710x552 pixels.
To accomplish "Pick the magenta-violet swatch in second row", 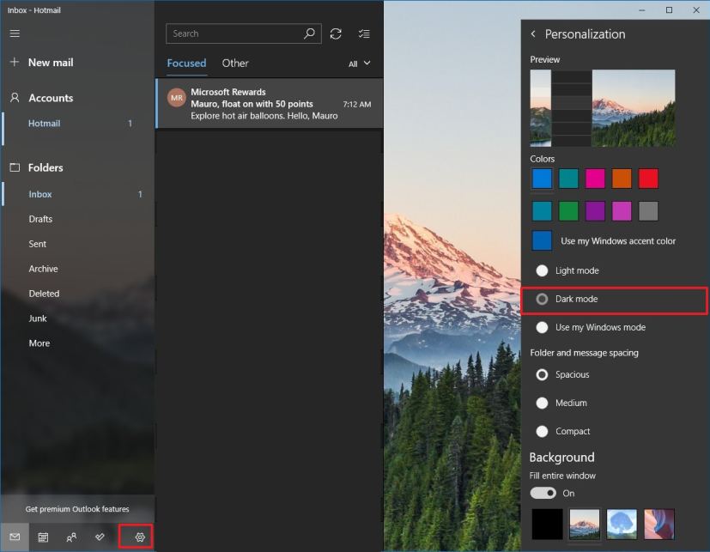I will (622, 211).
